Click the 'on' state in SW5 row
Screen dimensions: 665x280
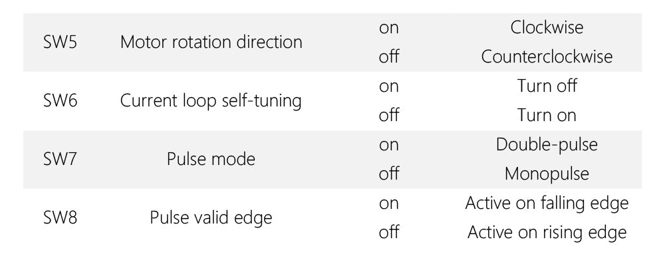pos(389,28)
